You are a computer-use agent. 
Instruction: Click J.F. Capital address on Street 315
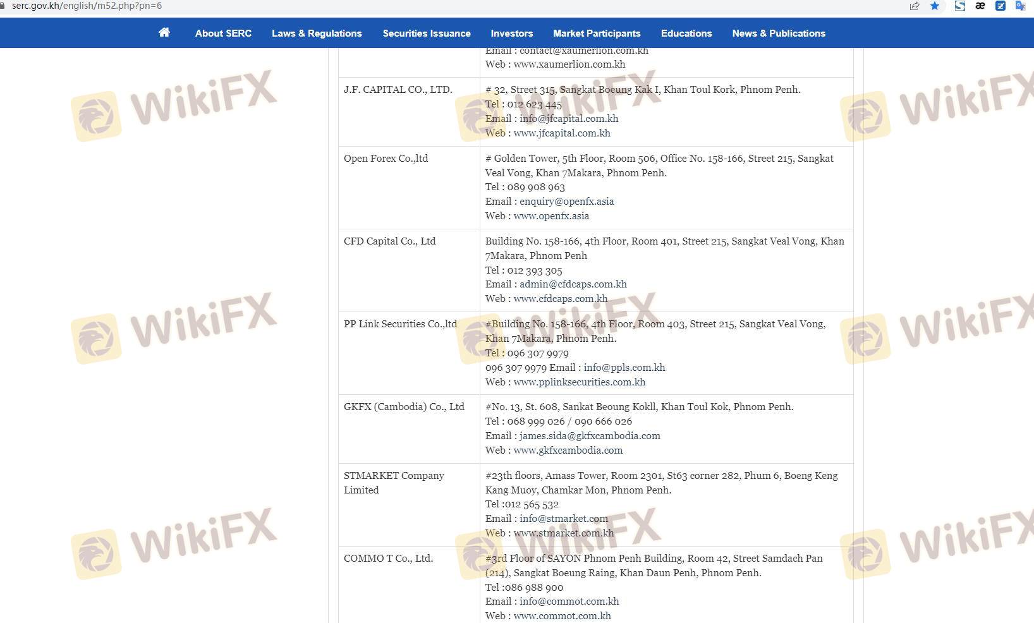pyautogui.click(x=643, y=90)
